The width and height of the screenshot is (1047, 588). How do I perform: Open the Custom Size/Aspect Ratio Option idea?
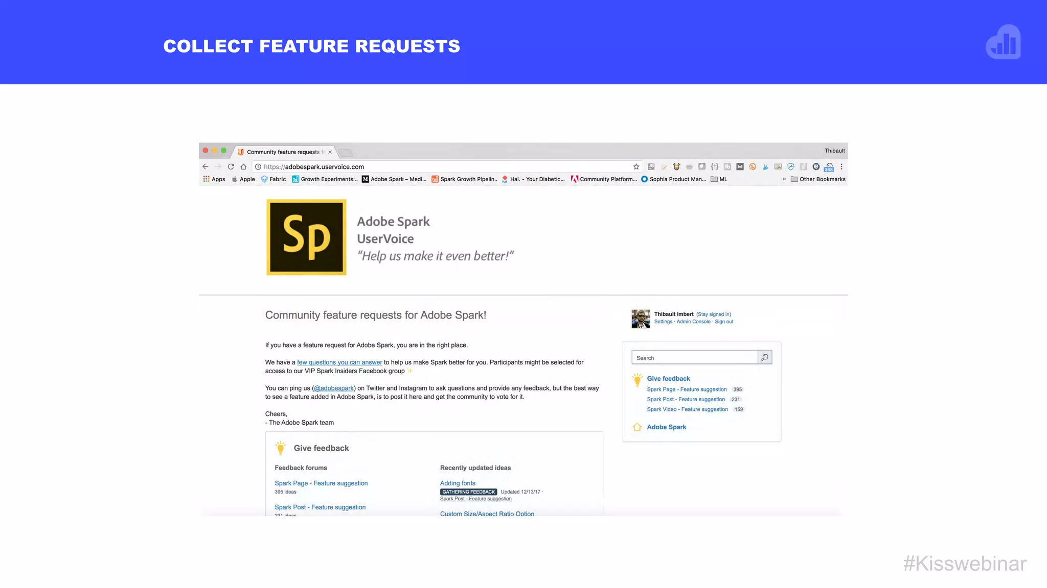487,513
